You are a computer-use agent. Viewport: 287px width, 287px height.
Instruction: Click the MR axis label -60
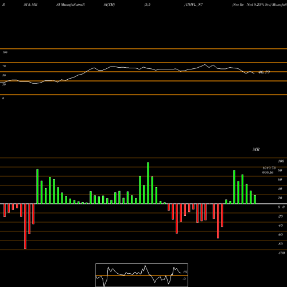(280, 235)
